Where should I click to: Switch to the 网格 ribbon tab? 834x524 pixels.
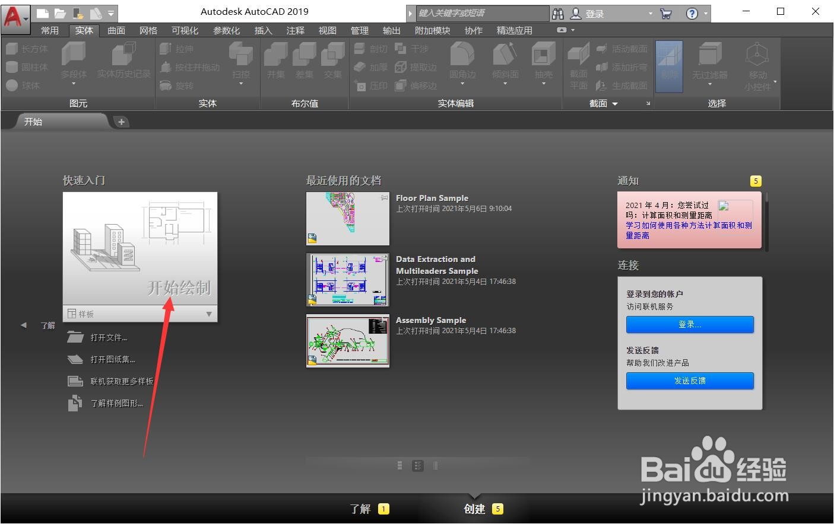(x=148, y=30)
